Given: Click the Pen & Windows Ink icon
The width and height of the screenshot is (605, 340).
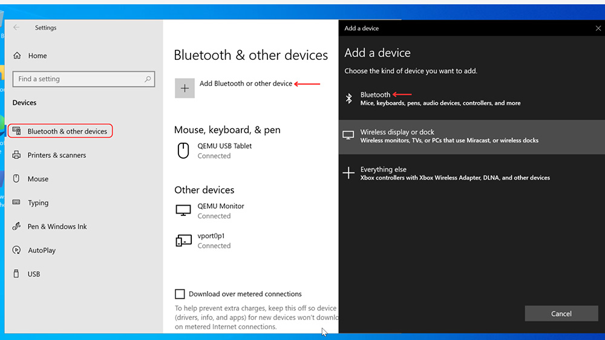Looking at the screenshot, I should [x=16, y=226].
